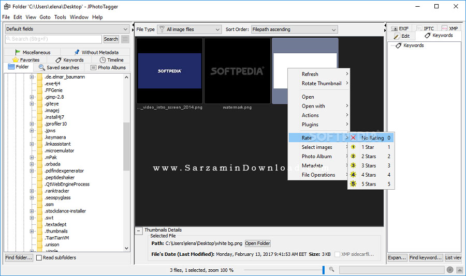
Task: Choose Select images in context menu
Action: tap(318, 147)
